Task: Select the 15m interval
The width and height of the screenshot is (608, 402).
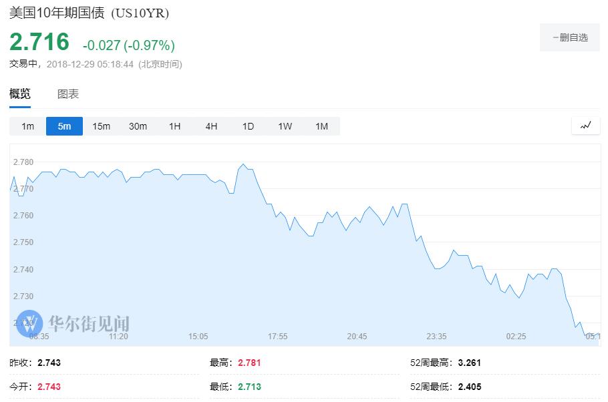Action: coord(101,126)
